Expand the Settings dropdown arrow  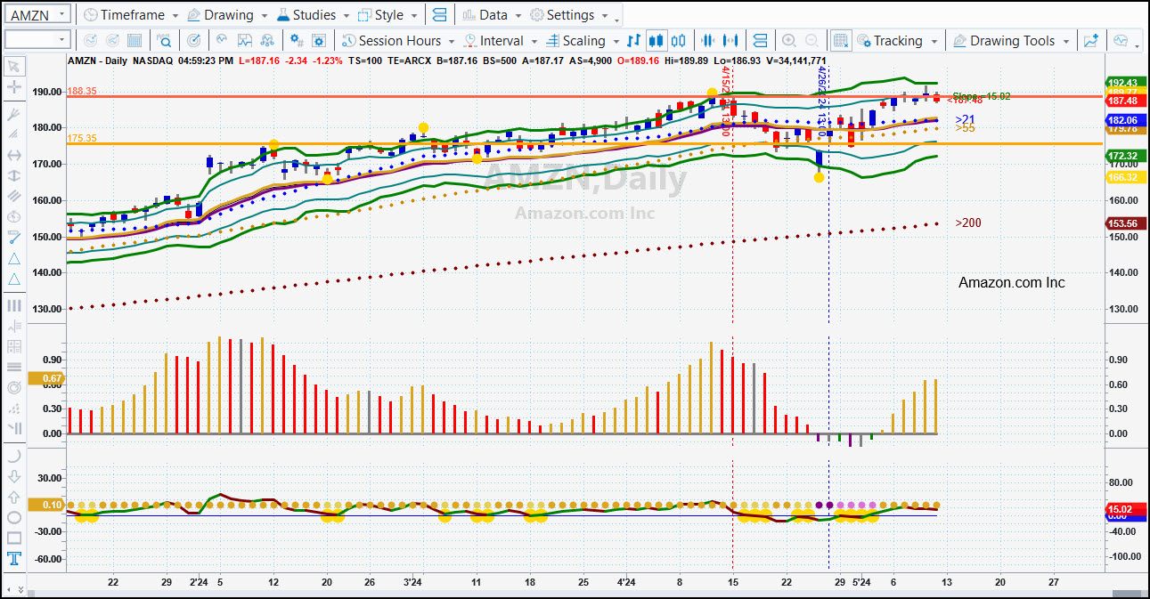tap(605, 16)
